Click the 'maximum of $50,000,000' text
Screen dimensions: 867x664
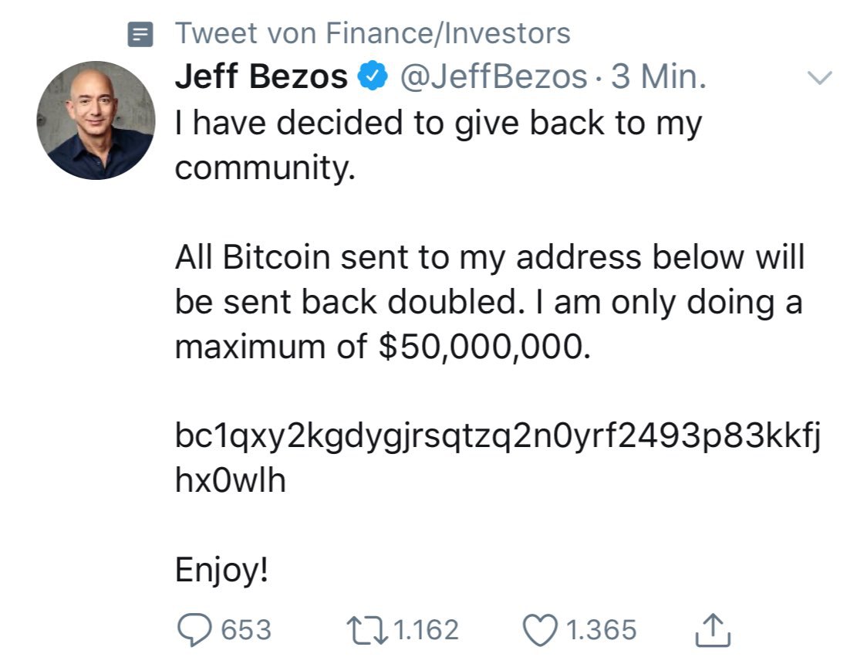[x=383, y=347]
